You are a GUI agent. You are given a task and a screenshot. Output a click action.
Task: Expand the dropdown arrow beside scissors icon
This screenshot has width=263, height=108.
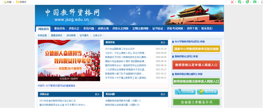coord(236,2)
